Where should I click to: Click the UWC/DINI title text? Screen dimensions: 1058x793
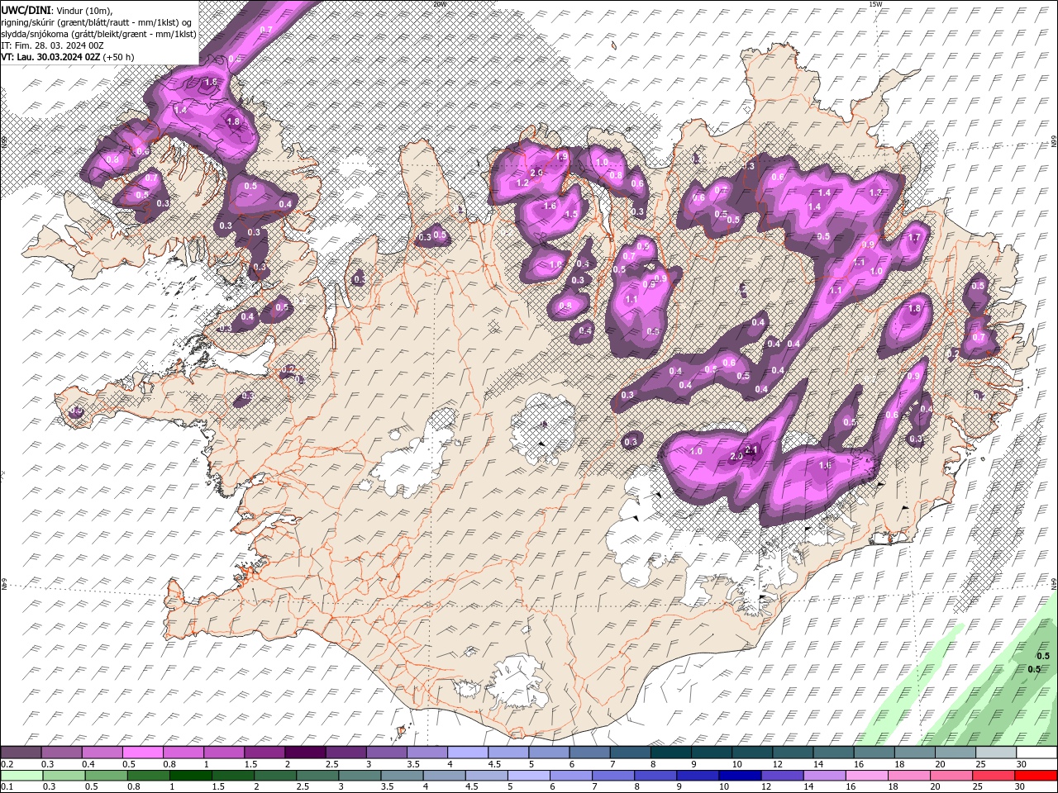click(26, 9)
